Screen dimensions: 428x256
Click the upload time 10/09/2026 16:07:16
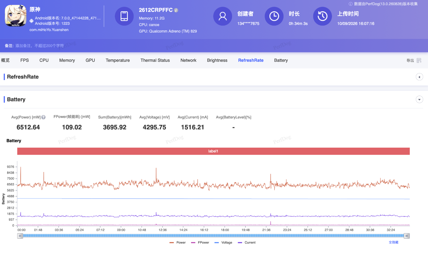click(356, 23)
